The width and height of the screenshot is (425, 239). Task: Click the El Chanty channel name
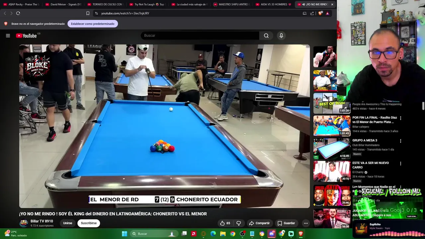click(x=358, y=172)
